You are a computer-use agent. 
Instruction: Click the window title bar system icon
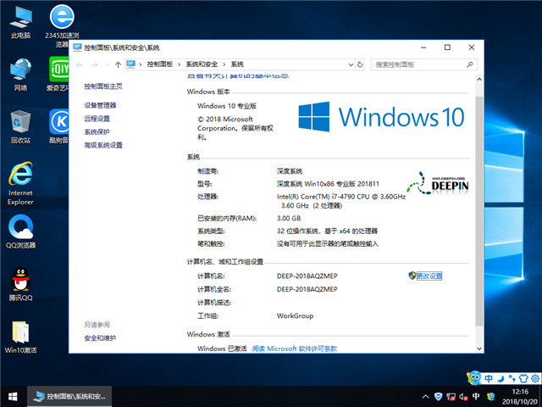77,47
